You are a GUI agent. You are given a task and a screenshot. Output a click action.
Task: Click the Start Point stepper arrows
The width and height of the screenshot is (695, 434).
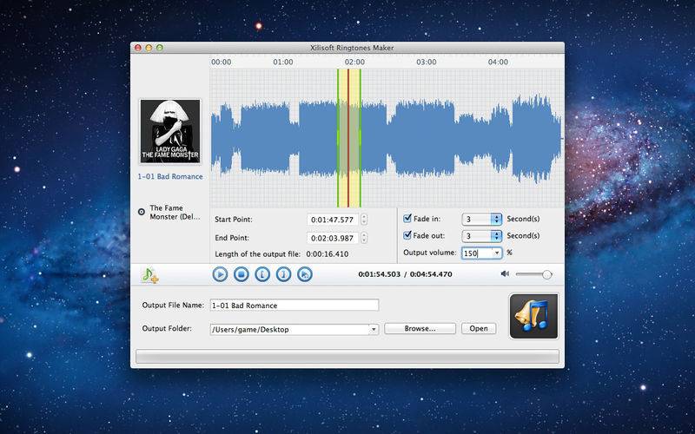tap(364, 220)
